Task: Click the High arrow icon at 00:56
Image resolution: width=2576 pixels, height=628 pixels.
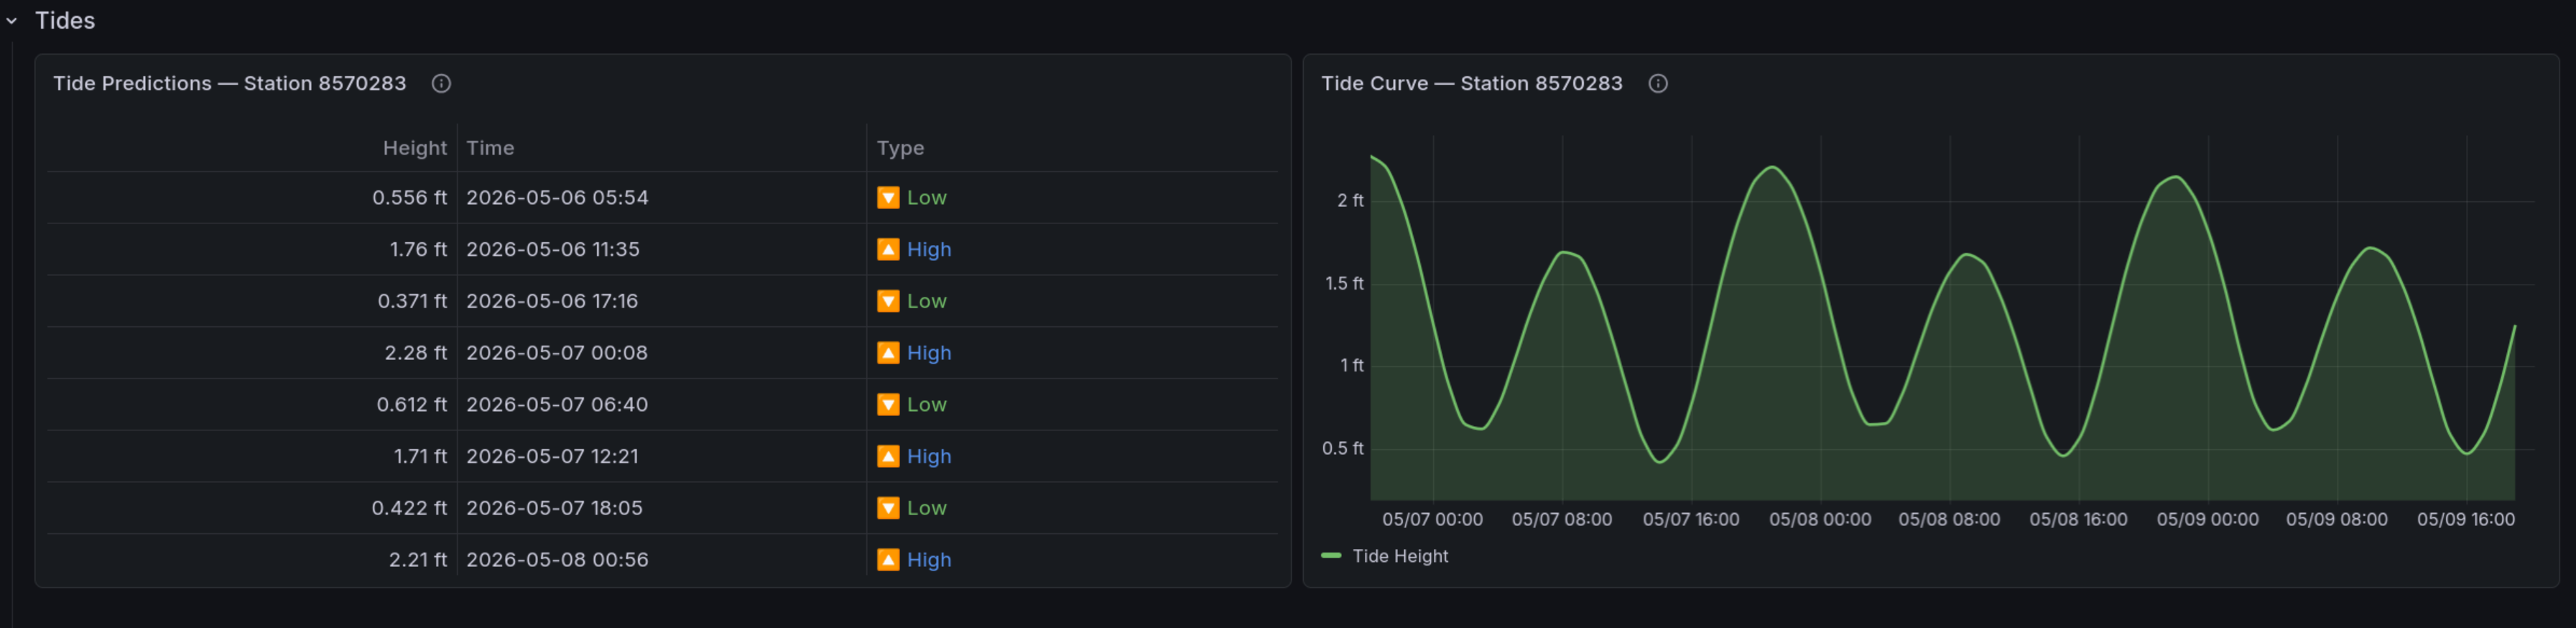Action: click(888, 560)
